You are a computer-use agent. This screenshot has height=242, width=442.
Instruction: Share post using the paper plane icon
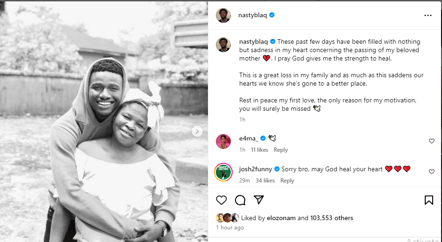pos(259,200)
